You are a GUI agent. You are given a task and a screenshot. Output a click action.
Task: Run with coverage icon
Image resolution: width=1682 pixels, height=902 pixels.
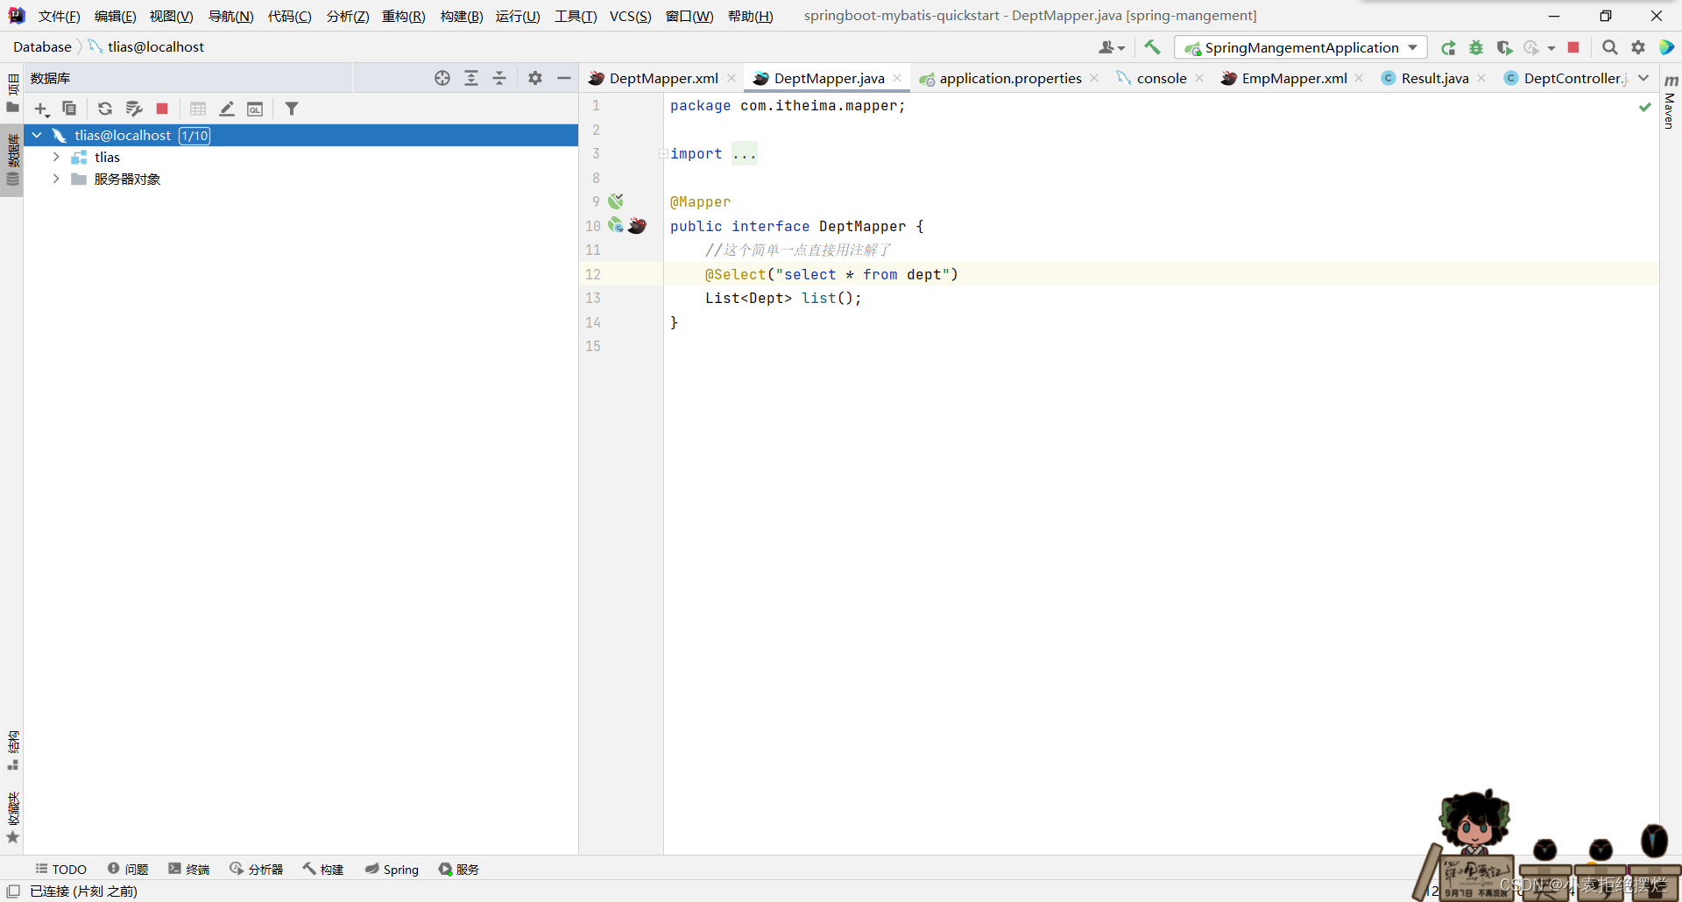tap(1504, 47)
